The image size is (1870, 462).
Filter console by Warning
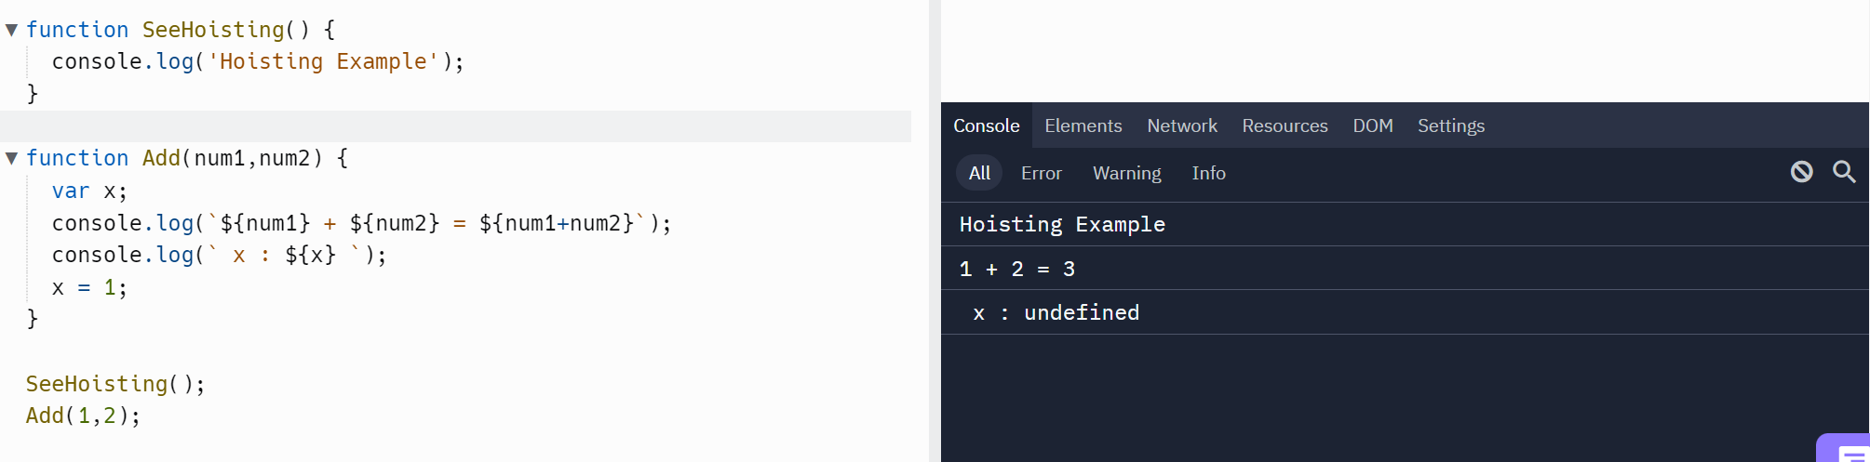point(1126,173)
